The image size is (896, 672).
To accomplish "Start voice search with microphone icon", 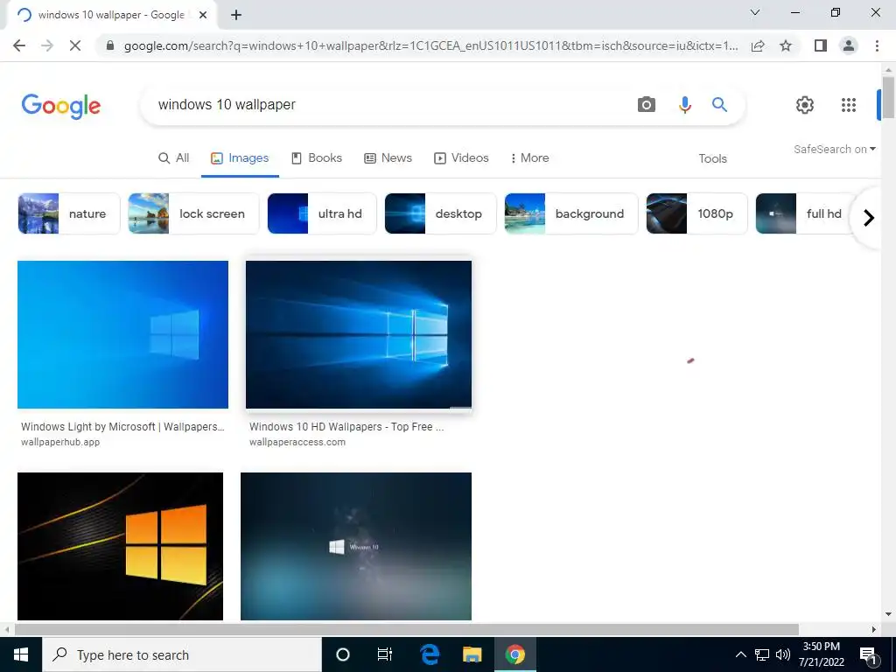I will click(x=684, y=105).
